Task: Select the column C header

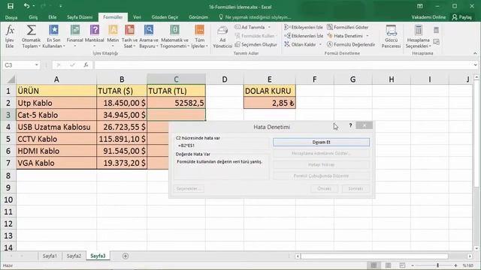Action: click(176, 79)
